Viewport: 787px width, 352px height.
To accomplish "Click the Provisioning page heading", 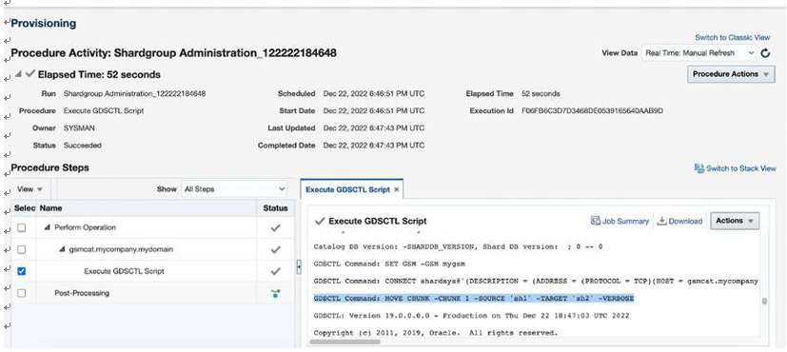I will (44, 24).
